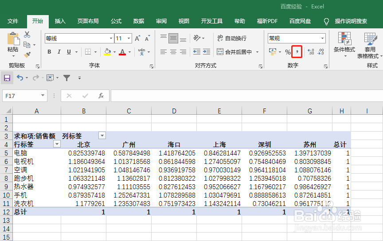Click the Undo arrow
Viewport: 383px width, 241px height.
click(x=20, y=78)
